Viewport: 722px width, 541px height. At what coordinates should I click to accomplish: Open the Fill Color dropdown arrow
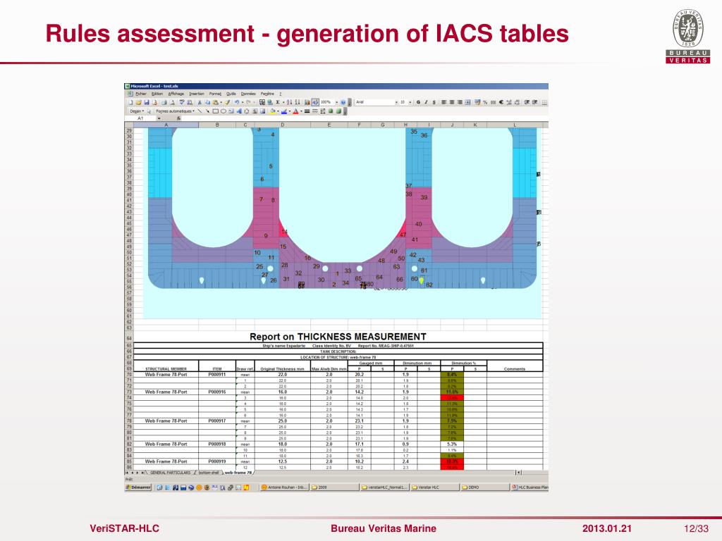tap(278, 111)
